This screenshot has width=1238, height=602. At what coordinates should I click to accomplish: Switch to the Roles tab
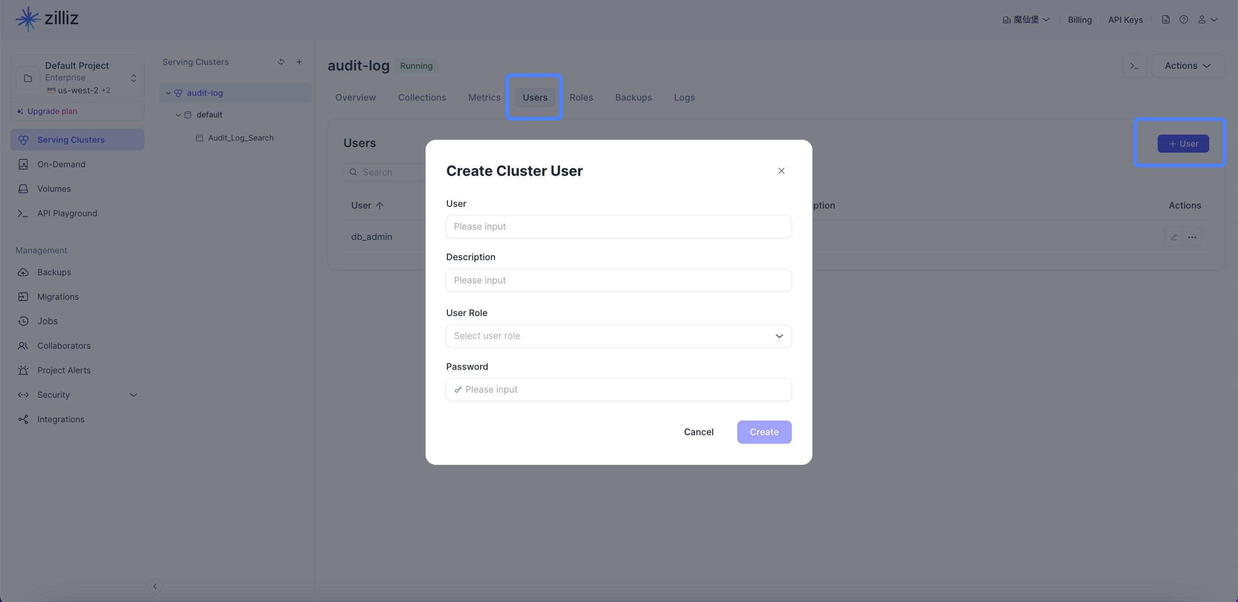point(581,98)
